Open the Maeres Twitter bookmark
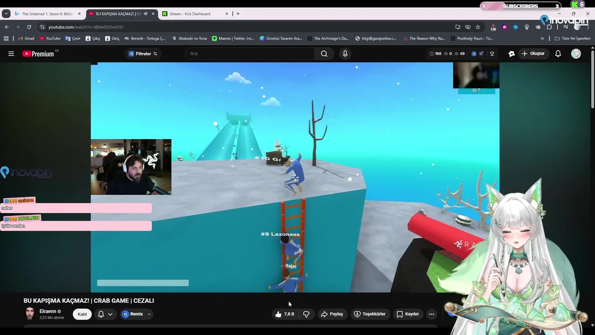 [233, 39]
